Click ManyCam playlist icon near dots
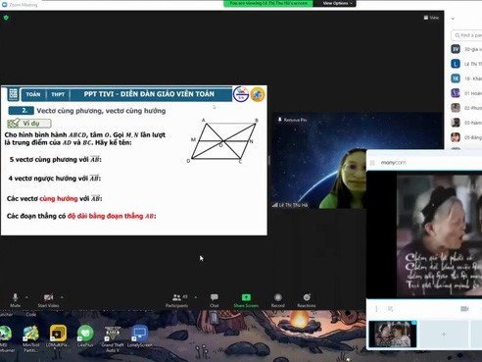This screenshot has width=482, height=362. click(x=391, y=309)
